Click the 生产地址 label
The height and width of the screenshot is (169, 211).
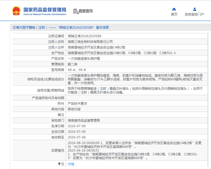(x=58, y=53)
